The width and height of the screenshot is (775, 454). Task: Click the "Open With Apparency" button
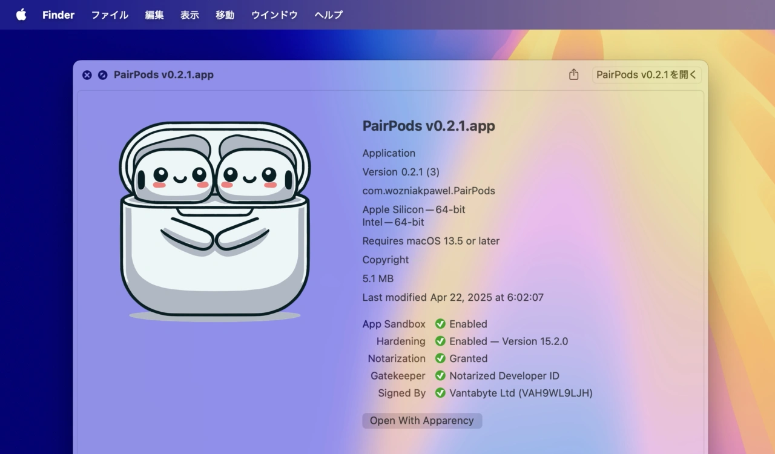[422, 420]
